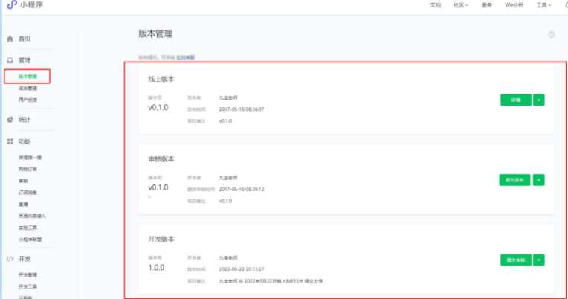Click the 提交发布 button
The width and height of the screenshot is (568, 299).
point(514,180)
